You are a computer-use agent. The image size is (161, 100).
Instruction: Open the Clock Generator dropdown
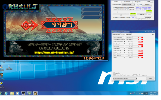(128, 5)
